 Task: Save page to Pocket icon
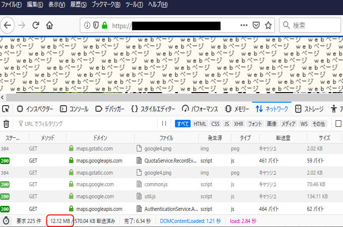(x=256, y=25)
